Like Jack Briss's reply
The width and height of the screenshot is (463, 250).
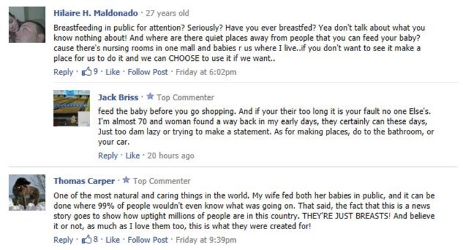pyautogui.click(x=132, y=156)
